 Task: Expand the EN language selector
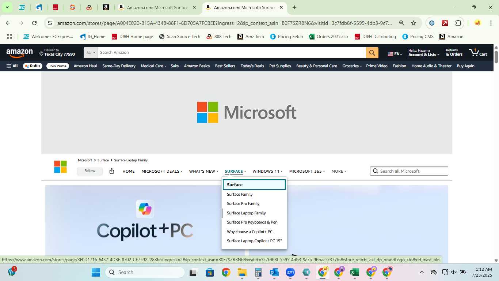pyautogui.click(x=395, y=54)
